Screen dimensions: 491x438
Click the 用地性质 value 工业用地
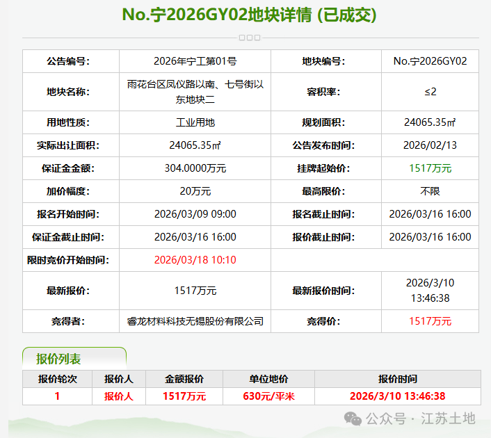point(195,122)
